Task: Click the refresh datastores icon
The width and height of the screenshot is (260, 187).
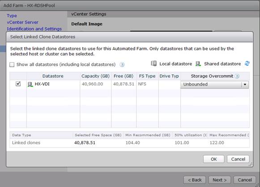Action: point(247,64)
